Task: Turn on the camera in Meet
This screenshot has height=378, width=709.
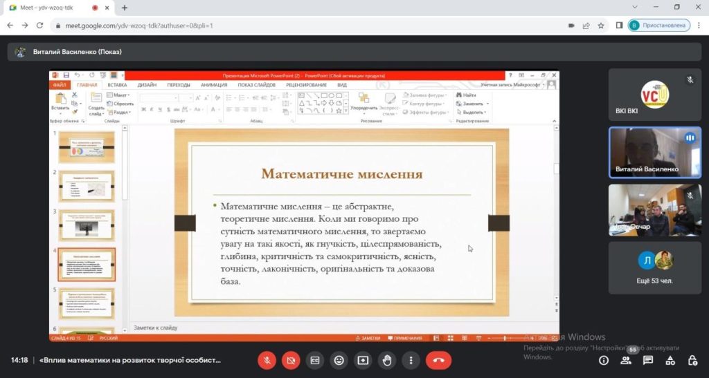Action: pyautogui.click(x=291, y=360)
